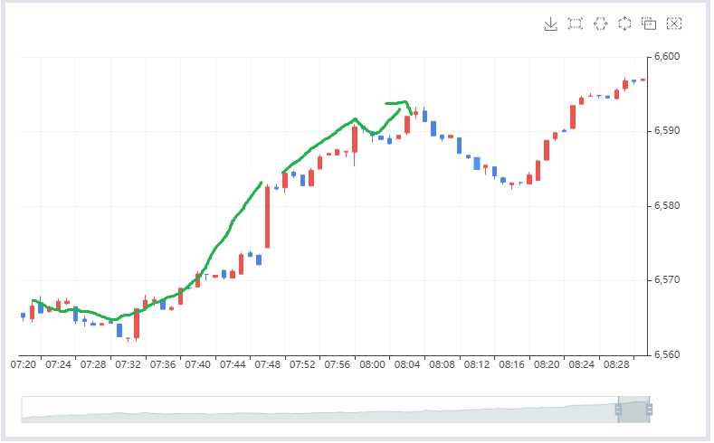Click the 07:28 time axis label
This screenshot has width=714, height=443.
[x=93, y=364]
